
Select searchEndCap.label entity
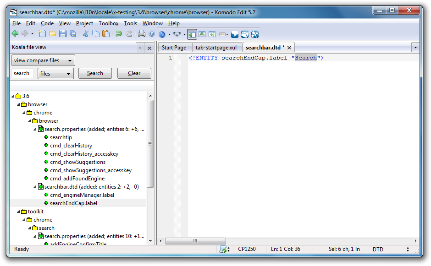pos(73,203)
